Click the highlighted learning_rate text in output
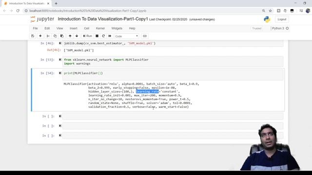Viewport: 312px width, 175px height. click(x=147, y=91)
